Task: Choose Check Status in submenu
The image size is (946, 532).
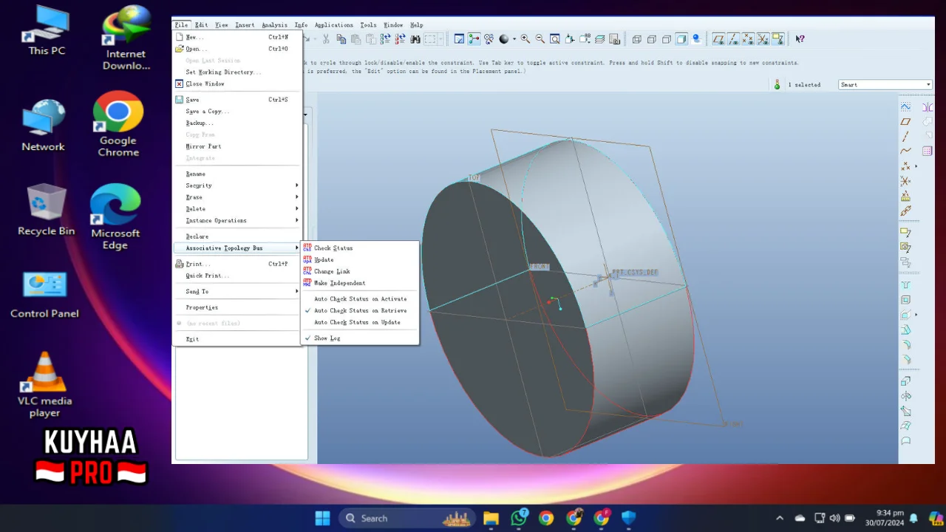Action: [360, 248]
